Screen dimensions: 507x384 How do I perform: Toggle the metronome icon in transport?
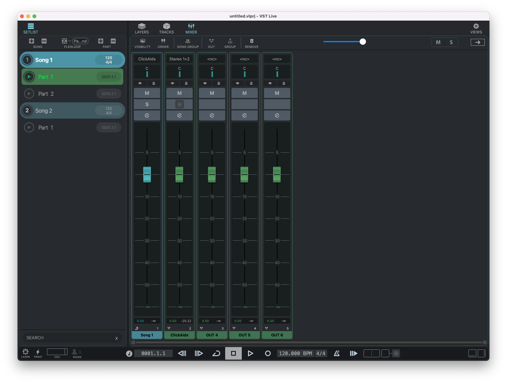point(337,353)
